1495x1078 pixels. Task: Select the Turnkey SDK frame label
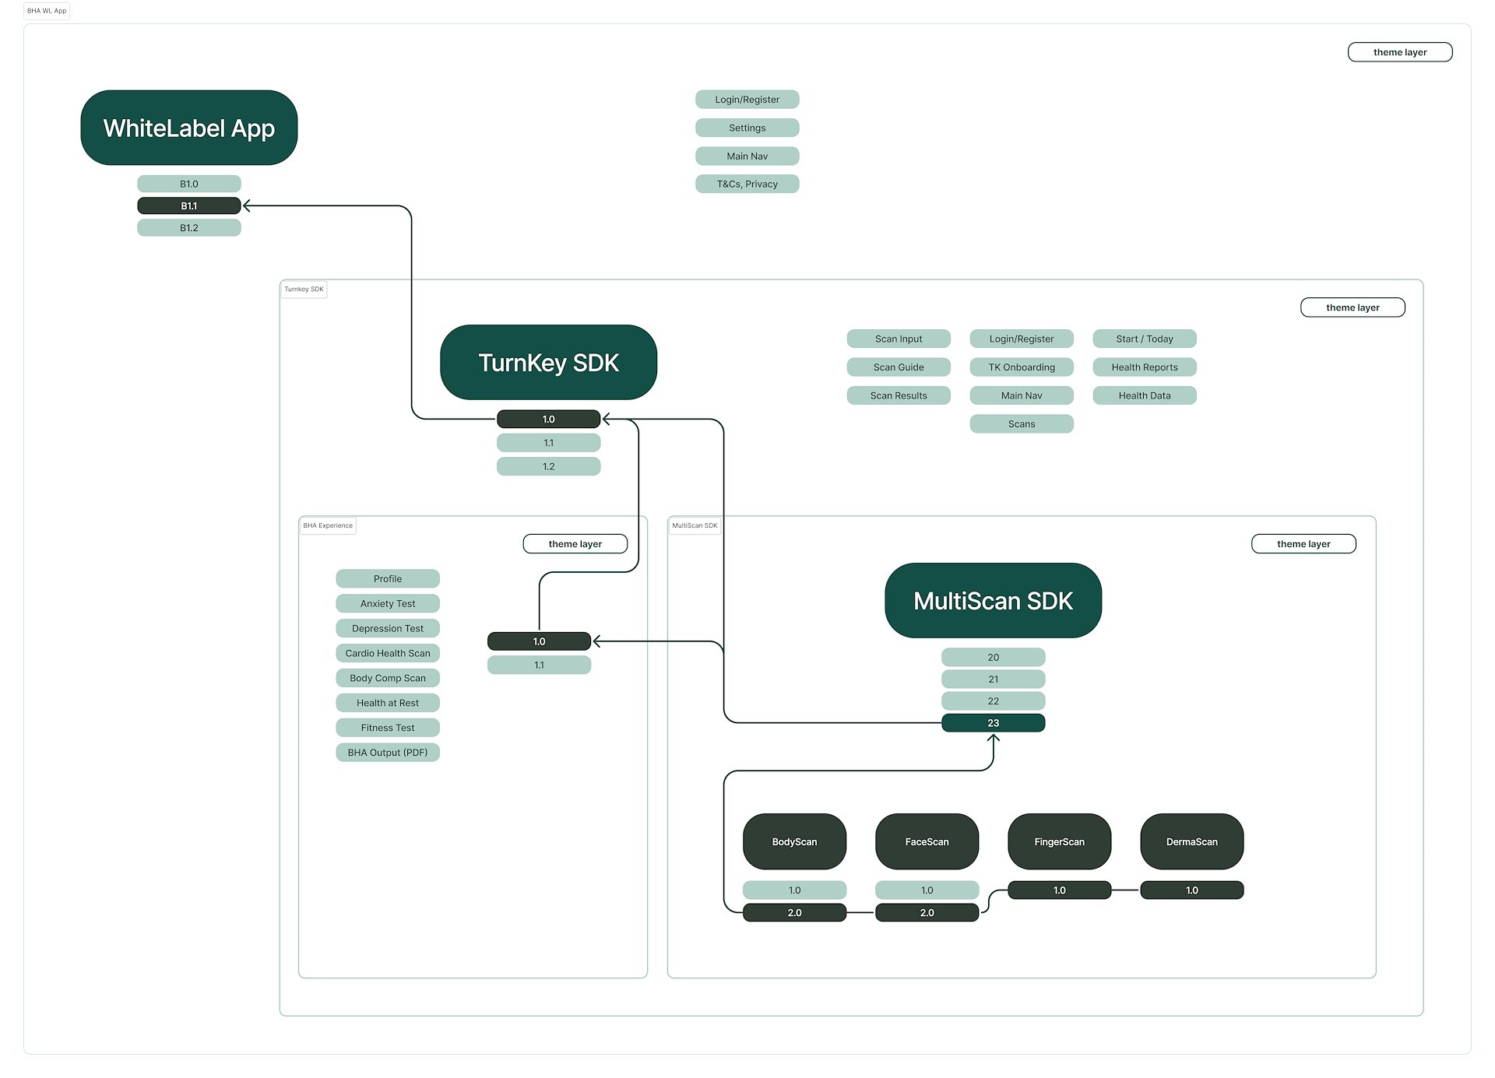(x=304, y=290)
